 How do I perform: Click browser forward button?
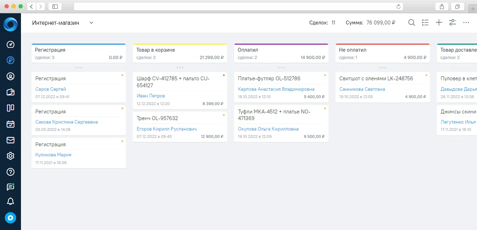click(x=41, y=6)
